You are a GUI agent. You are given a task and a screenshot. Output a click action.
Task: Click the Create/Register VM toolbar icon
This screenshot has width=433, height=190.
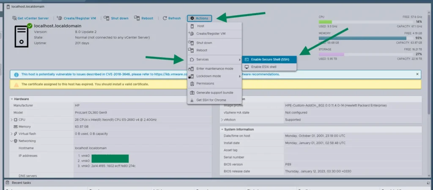(x=59, y=18)
